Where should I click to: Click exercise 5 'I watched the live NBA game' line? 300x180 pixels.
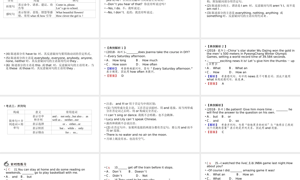pyautogui.click(x=250, y=165)
